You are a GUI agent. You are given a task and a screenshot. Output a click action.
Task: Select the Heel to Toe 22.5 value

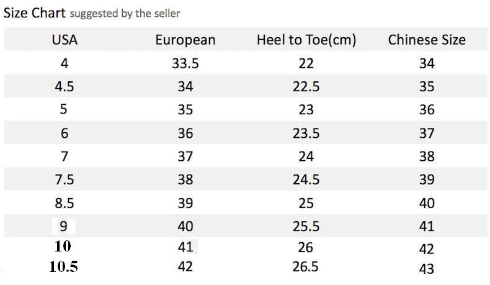(x=306, y=86)
